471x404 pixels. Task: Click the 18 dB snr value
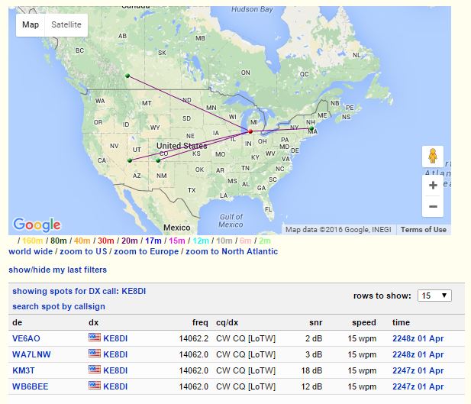point(311,370)
